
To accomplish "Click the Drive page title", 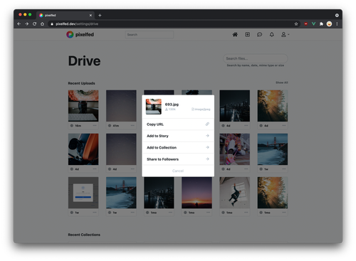I will [x=84, y=61].
